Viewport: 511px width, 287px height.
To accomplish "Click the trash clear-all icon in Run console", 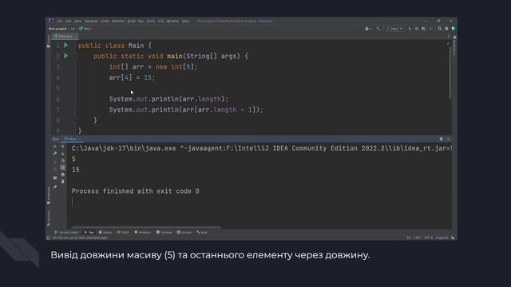I will coord(63,181).
